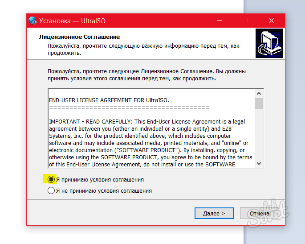The width and height of the screenshot is (305, 244).
Task: Click the UltraISO setup globe icon in title bar
Action: pos(33,21)
